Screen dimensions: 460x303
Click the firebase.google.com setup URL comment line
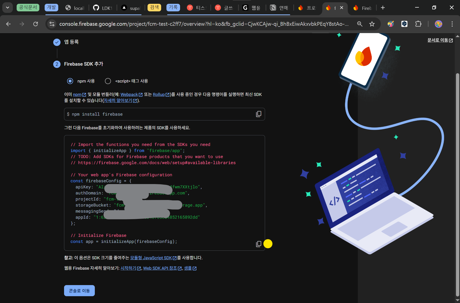tap(153, 163)
